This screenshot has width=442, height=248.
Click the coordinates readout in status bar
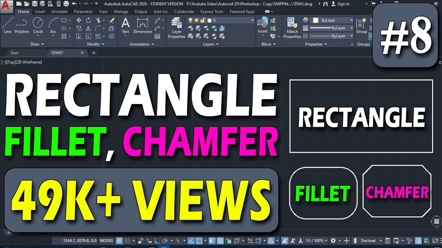tap(80, 240)
